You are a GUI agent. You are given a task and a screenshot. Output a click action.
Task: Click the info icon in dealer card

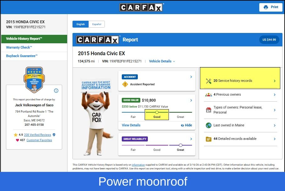tap(56, 91)
